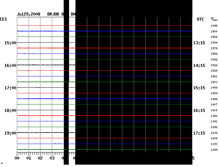
Task: Click minute axis label 01
Action: coord(29,158)
